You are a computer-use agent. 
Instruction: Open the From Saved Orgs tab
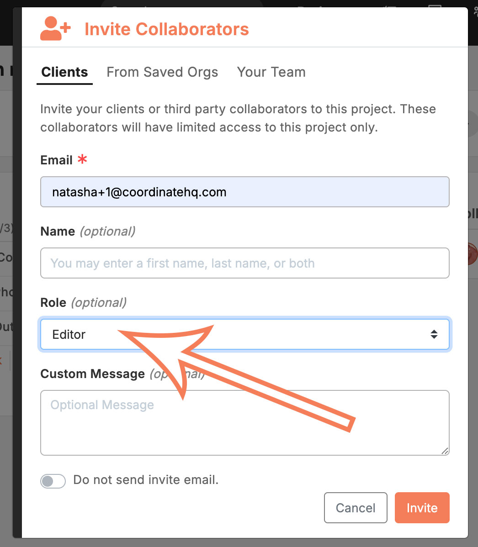[x=162, y=72]
